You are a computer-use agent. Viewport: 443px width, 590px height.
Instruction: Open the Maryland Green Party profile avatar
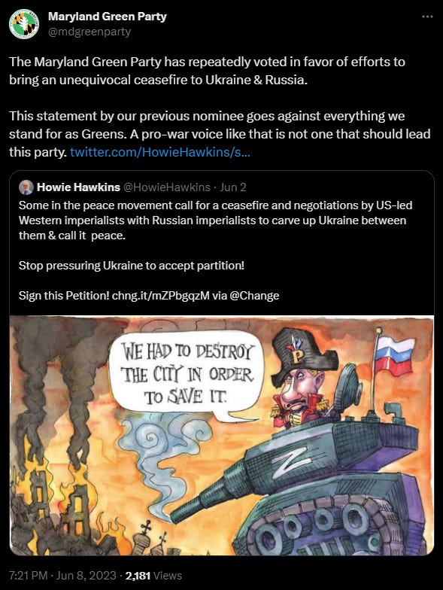pos(24,24)
